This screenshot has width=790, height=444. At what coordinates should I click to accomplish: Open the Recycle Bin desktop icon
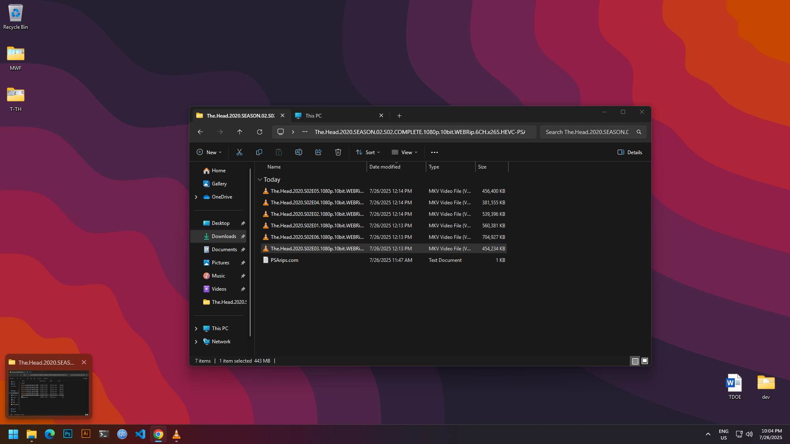tap(16, 17)
